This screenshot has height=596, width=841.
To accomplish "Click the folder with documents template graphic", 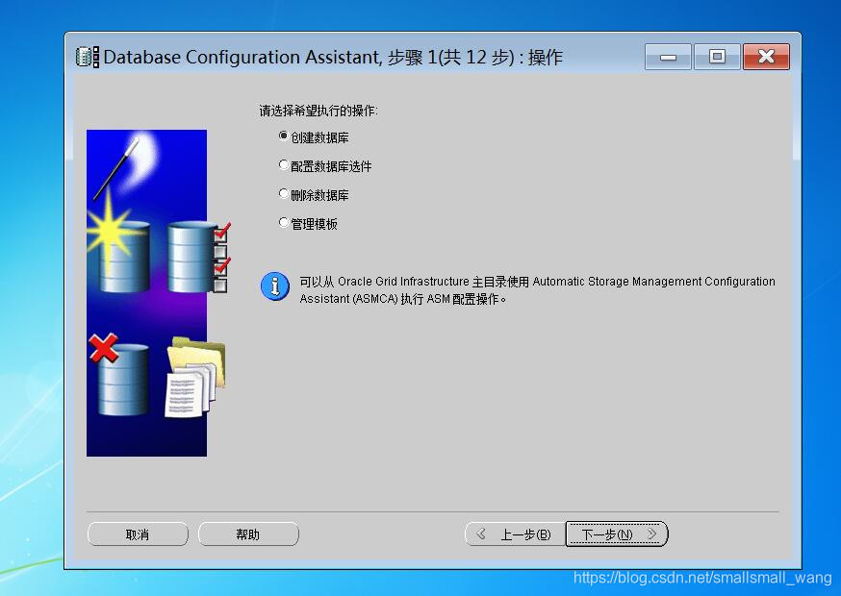I will tap(195, 377).
